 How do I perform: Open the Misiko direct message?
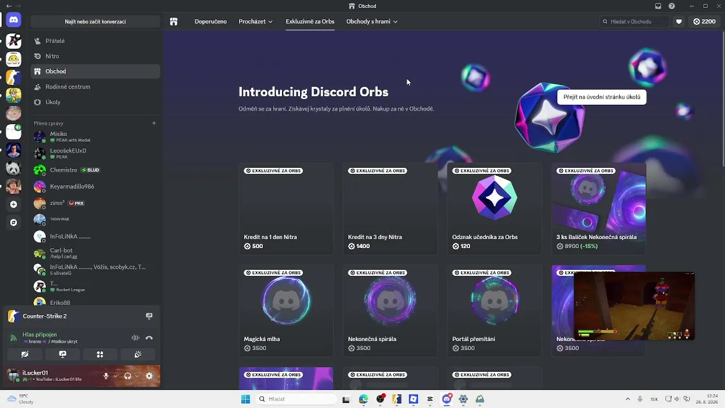pyautogui.click(x=95, y=137)
